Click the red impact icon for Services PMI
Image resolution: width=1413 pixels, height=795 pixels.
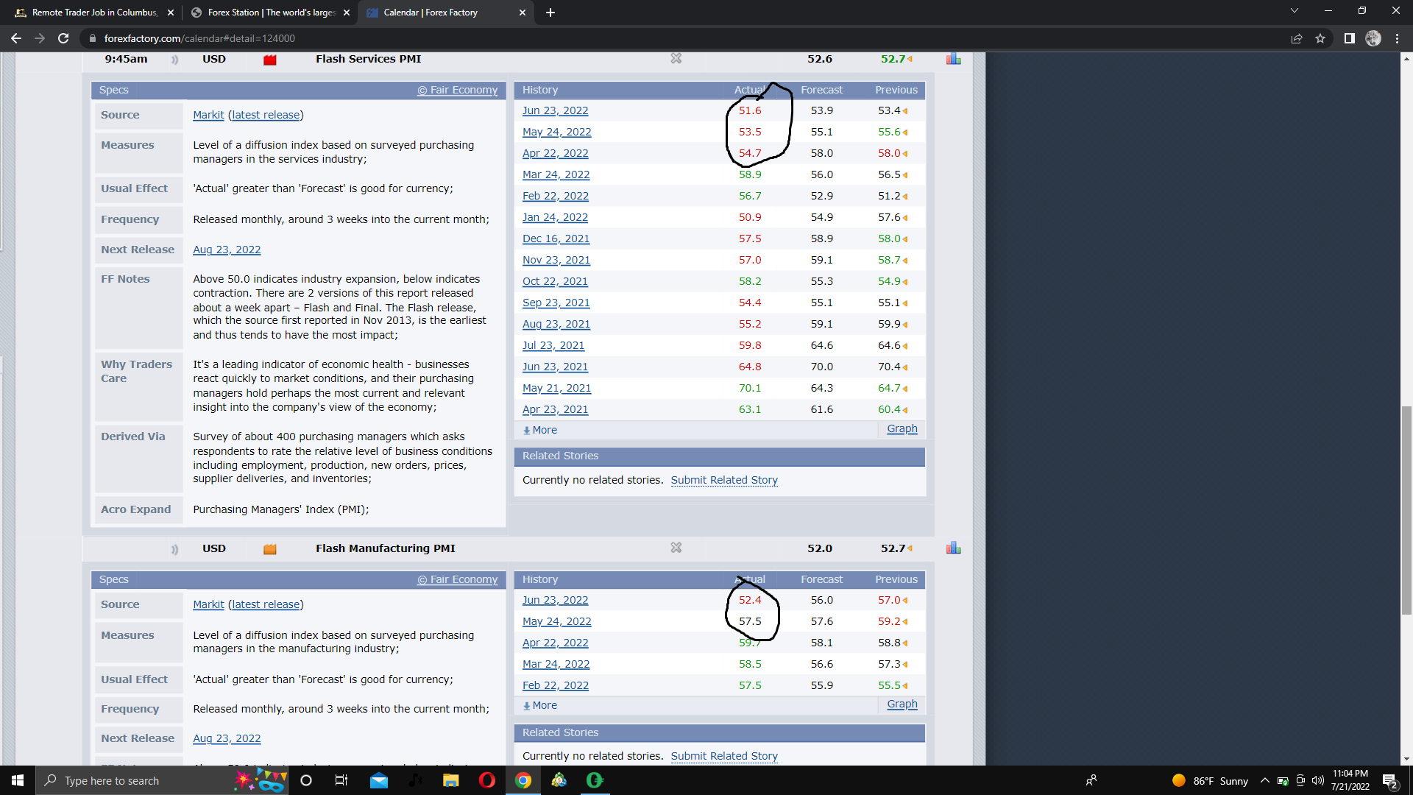click(269, 60)
